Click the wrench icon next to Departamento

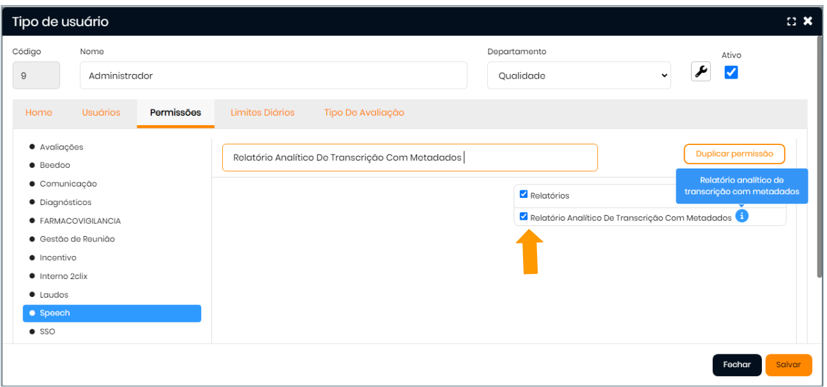click(x=701, y=72)
